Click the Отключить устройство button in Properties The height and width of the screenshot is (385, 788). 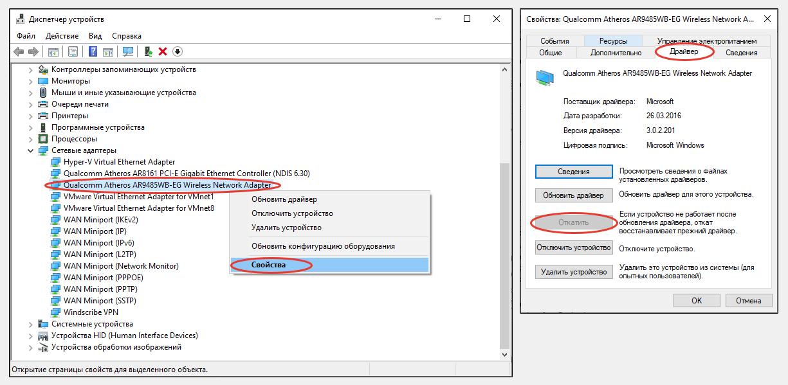[x=574, y=247]
